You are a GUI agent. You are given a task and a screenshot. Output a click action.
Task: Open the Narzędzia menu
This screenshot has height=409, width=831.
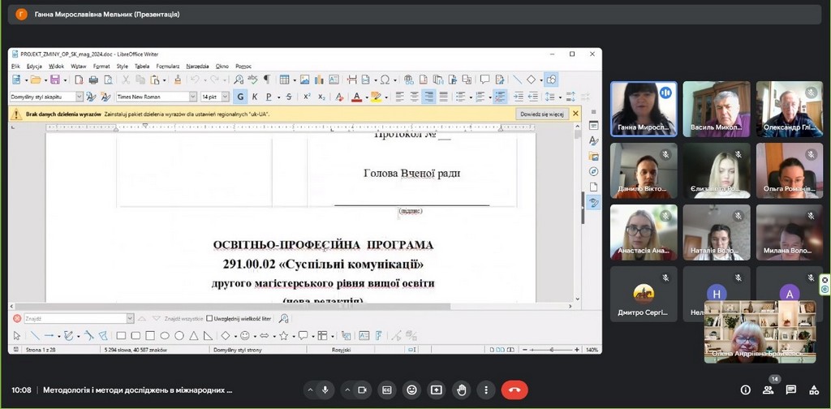click(x=197, y=66)
